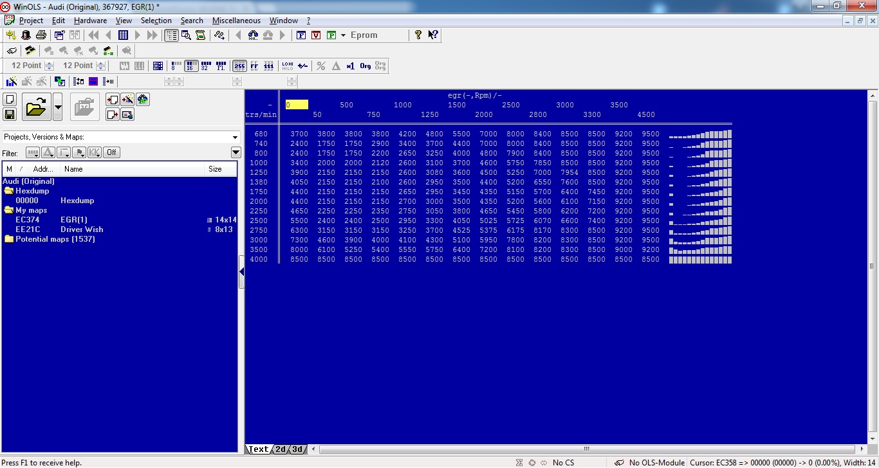Image resolution: width=879 pixels, height=468 pixels.
Task: Click the horizontal scrollbar under the map
Action: 586,449
